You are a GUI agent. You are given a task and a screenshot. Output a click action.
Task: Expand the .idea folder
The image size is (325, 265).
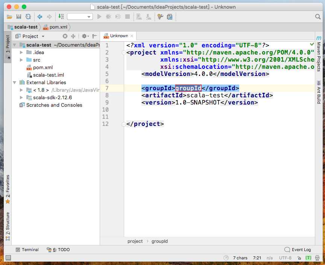(21, 52)
